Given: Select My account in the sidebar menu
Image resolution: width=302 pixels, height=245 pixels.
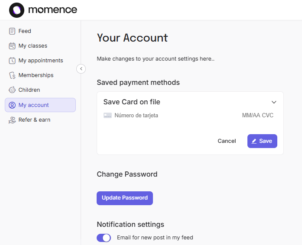Looking at the screenshot, I should [40, 105].
